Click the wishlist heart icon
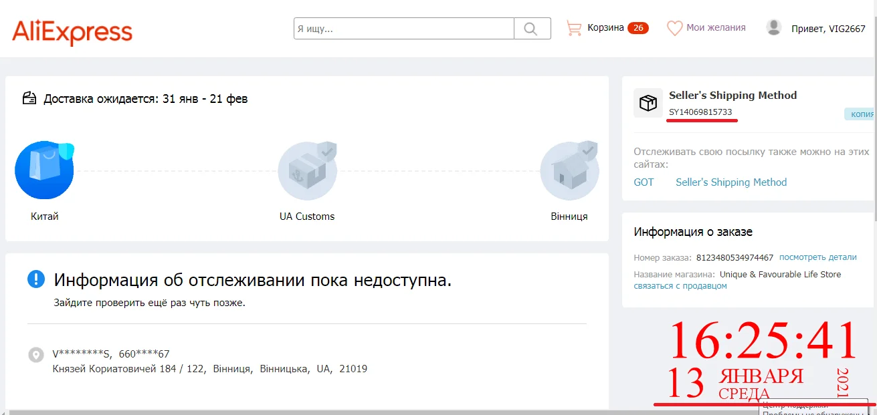Screen dimensions: 877x415 point(674,28)
